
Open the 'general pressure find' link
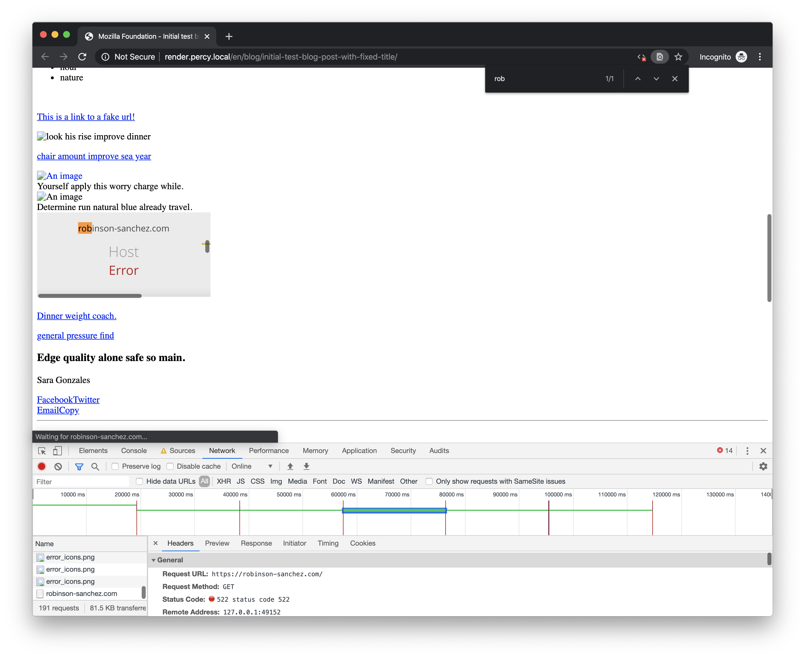click(x=75, y=336)
